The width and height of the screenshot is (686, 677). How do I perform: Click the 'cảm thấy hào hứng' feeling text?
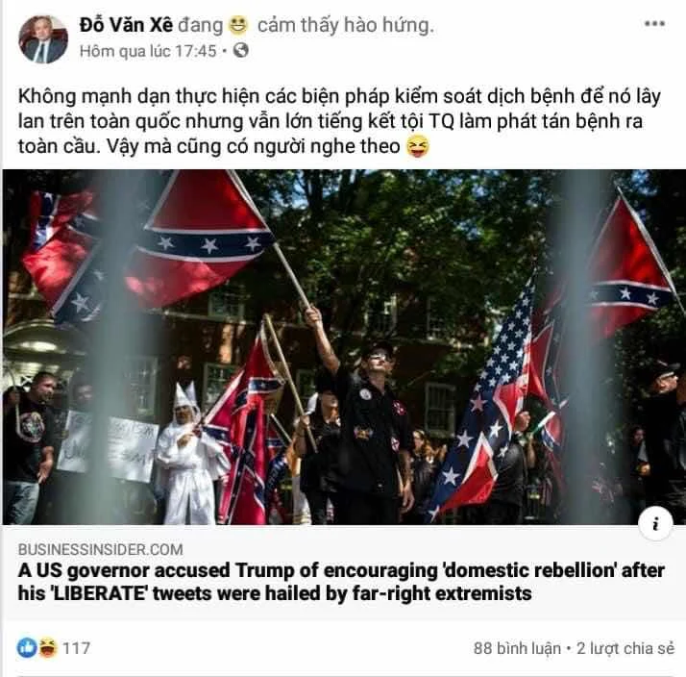tap(346, 25)
